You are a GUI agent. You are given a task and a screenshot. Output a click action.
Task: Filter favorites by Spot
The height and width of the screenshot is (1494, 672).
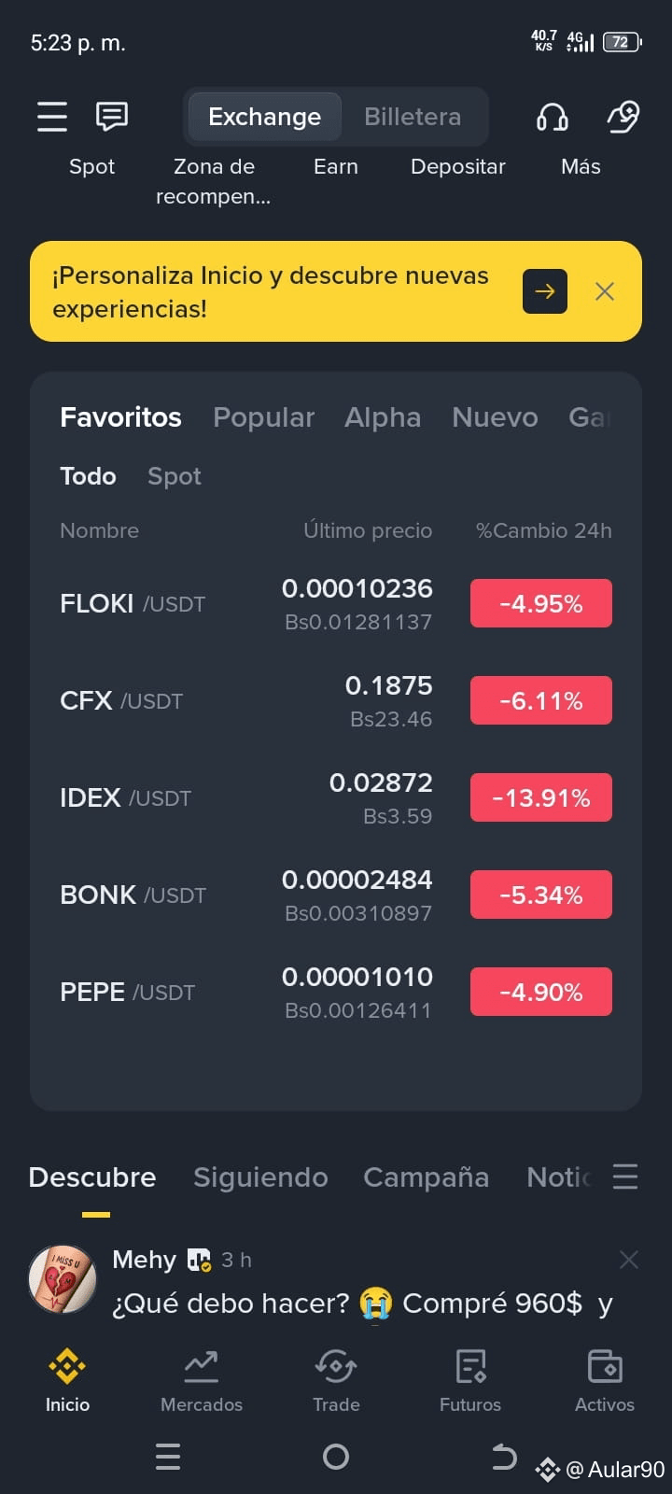click(x=175, y=476)
